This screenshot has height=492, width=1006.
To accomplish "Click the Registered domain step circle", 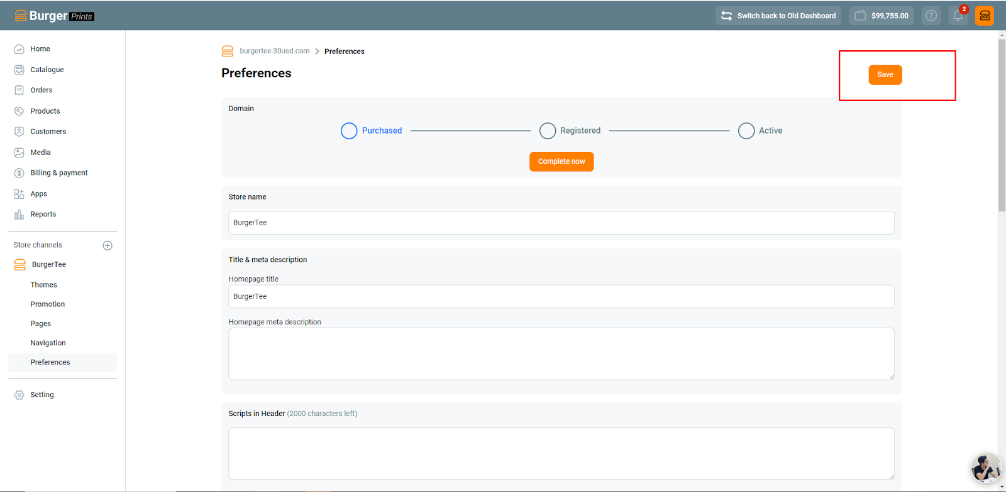I will pos(548,131).
